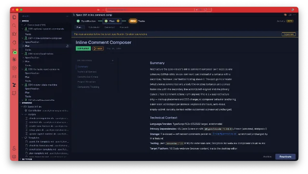Open the sidebar more actions ellipsis

click(x=67, y=16)
